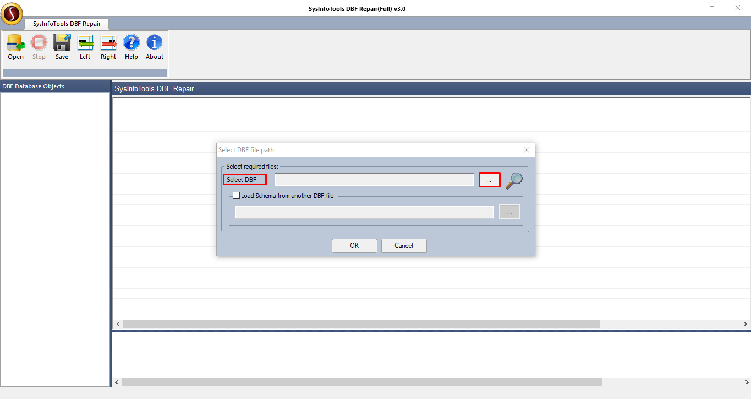Switch to the SysInfoTools DBF Repair ribbon tab
751x399 pixels.
(67, 24)
